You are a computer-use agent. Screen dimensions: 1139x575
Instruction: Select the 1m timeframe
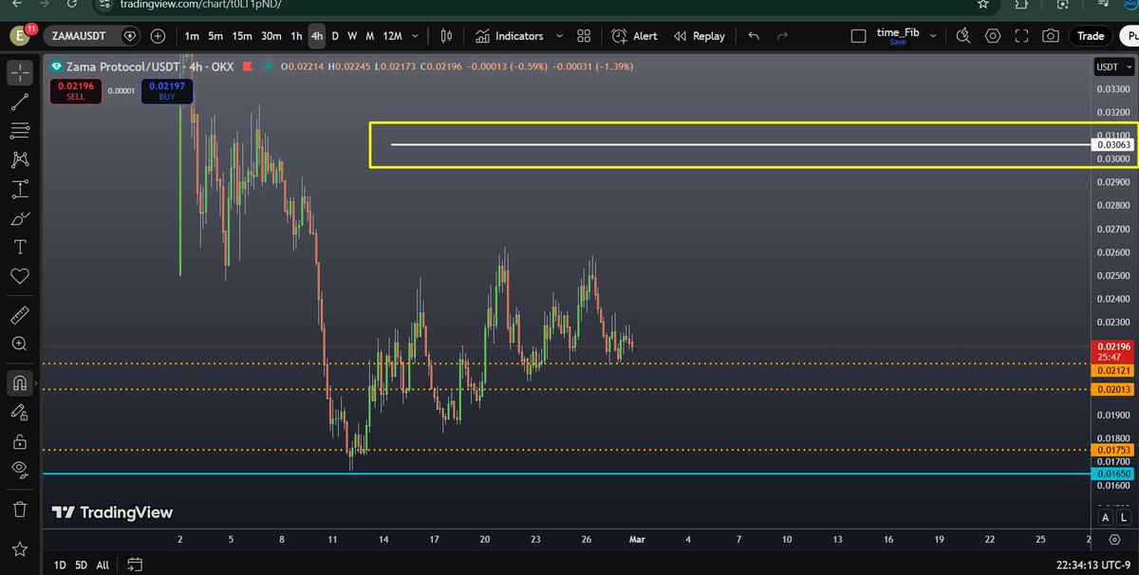click(192, 36)
